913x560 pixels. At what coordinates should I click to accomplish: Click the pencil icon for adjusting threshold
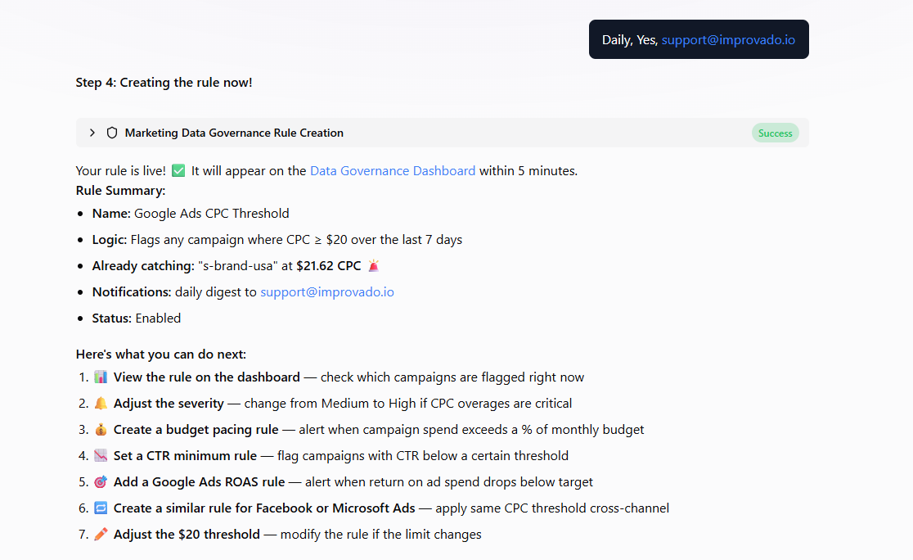point(101,535)
